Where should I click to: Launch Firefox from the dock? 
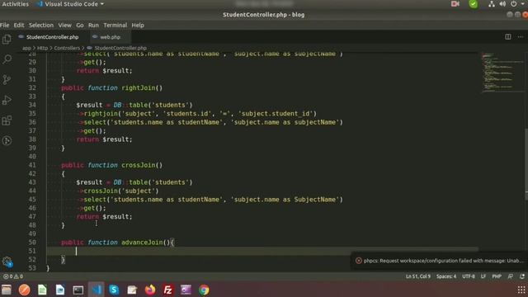[x=150, y=290]
